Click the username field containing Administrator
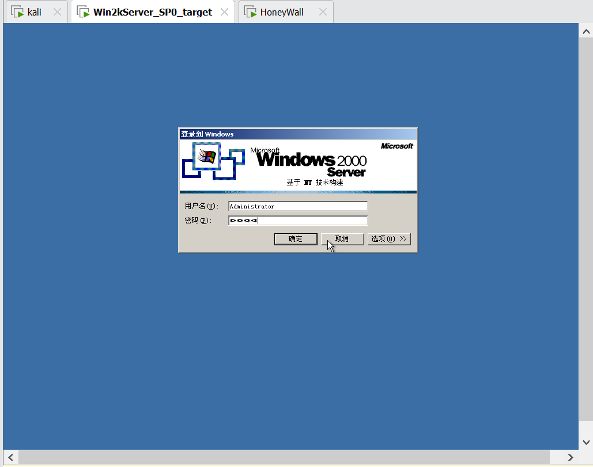The width and height of the screenshot is (593, 467). 298,206
